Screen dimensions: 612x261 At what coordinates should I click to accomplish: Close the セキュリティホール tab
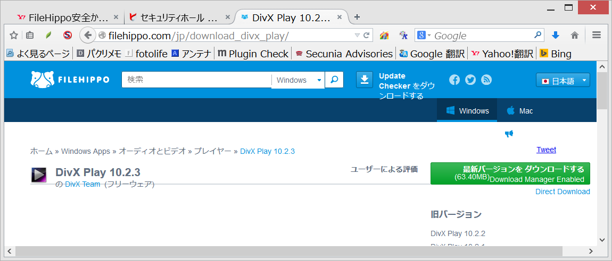pyautogui.click(x=228, y=17)
